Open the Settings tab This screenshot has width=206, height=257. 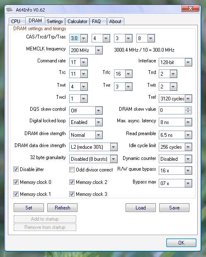(x=55, y=21)
